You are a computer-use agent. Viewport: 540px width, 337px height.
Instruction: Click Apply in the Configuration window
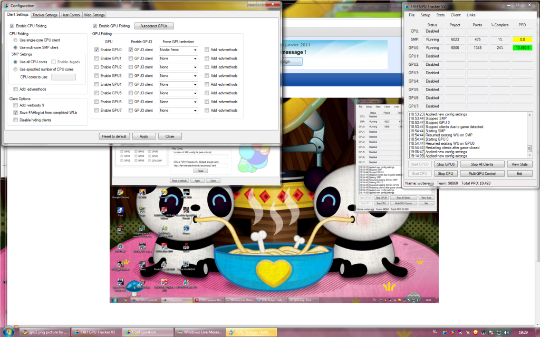144,136
